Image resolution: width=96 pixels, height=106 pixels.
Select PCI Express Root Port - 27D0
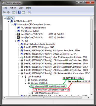(x=52, y=51)
